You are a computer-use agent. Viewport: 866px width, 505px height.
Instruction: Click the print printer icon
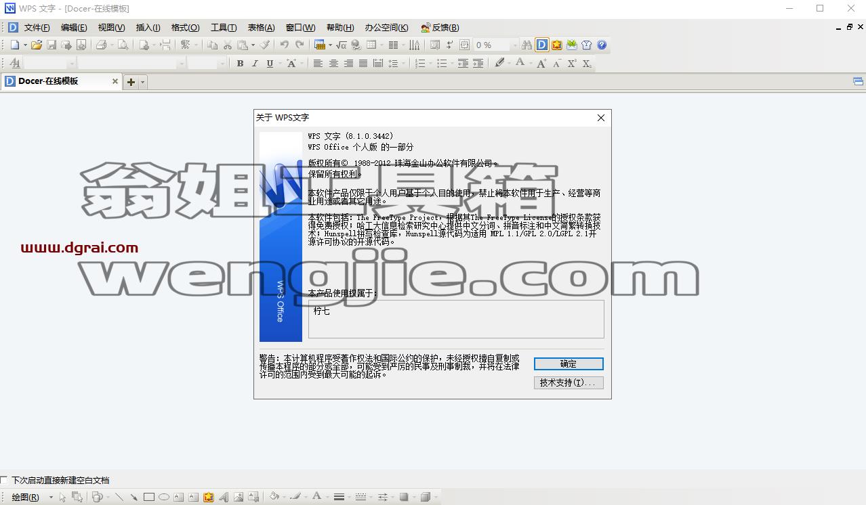pos(101,45)
